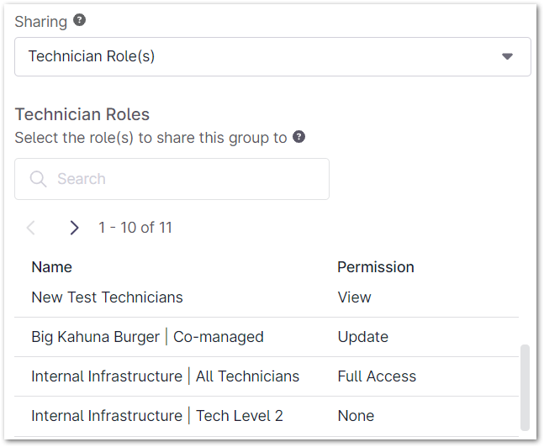
Task: Change the None permission for Tech Level 2
Action: click(x=356, y=416)
